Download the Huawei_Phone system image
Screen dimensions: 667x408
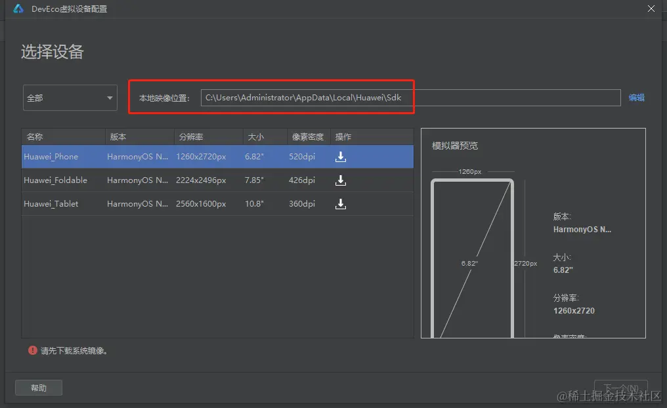click(340, 157)
